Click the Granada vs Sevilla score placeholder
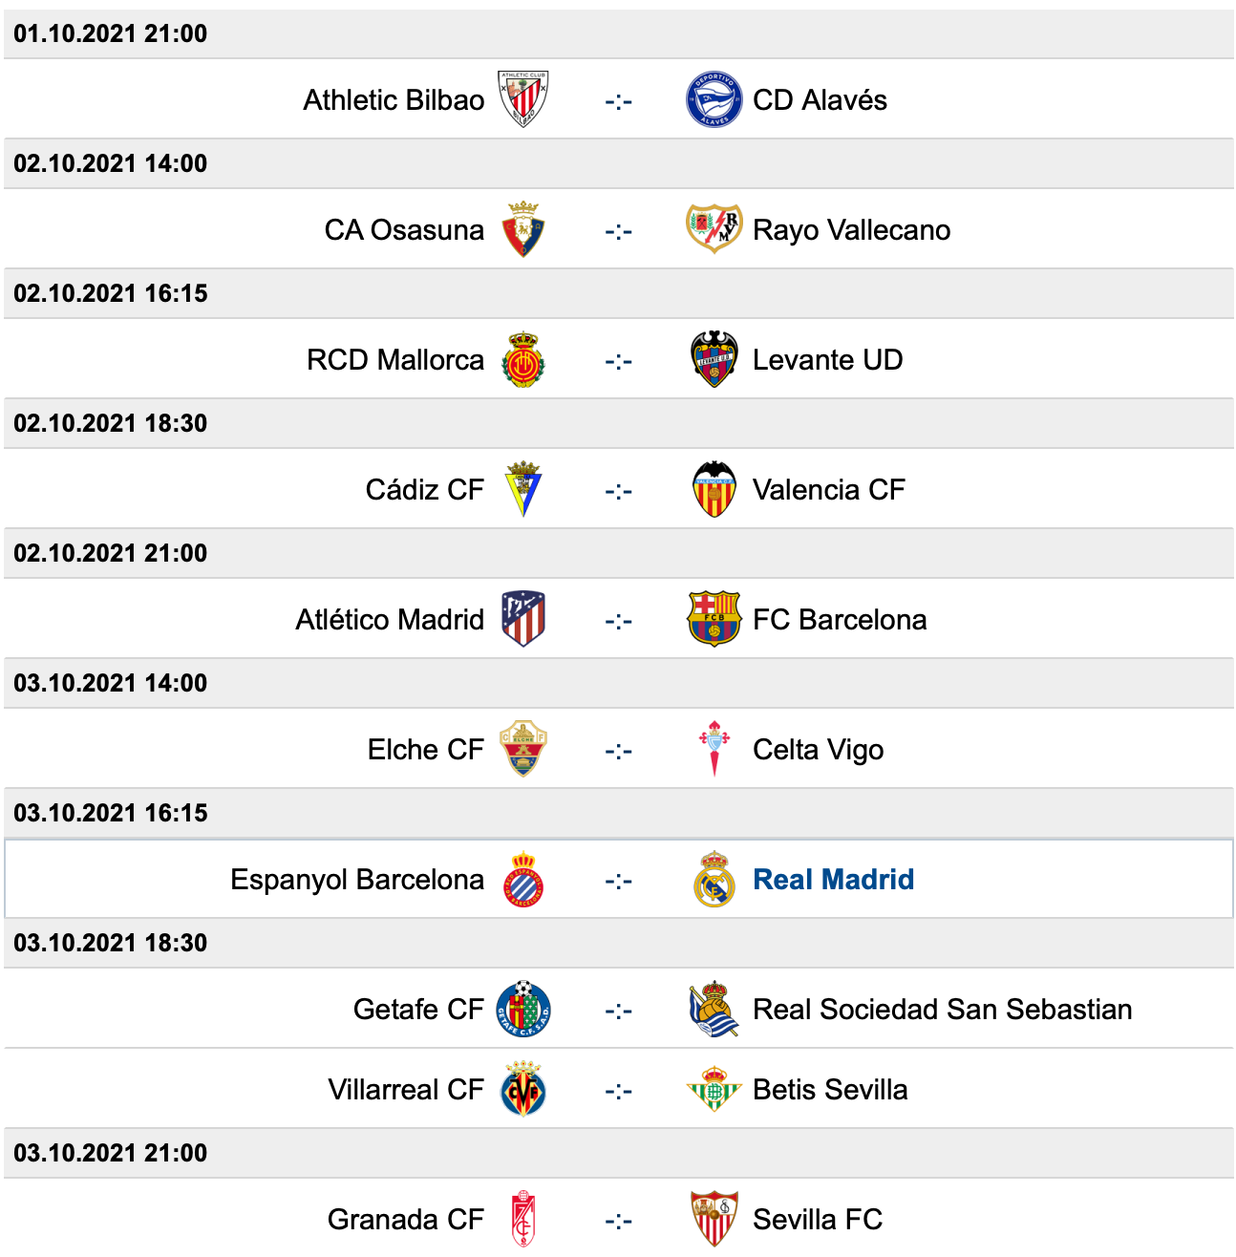Image resolution: width=1236 pixels, height=1257 pixels. (618, 1220)
